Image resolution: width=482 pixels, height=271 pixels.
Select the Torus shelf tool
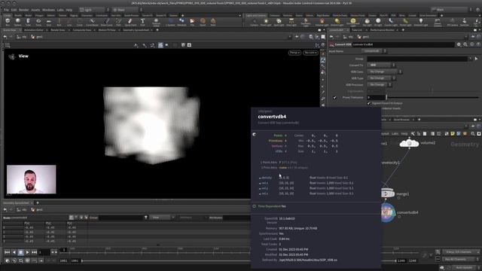coord(38,22)
